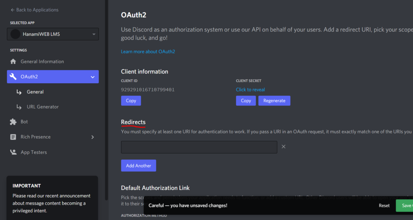Add another redirect URI

[x=139, y=166]
